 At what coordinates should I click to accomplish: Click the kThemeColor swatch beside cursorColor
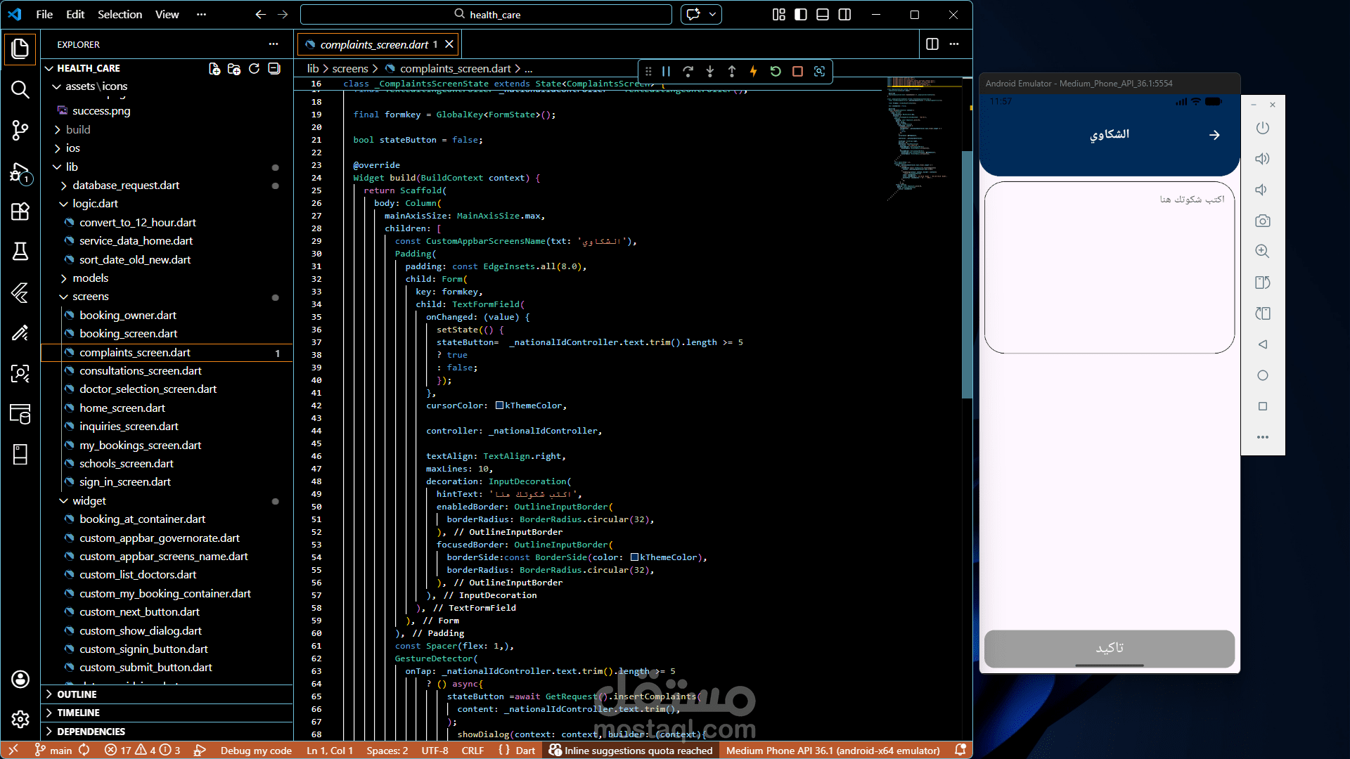[x=499, y=406]
